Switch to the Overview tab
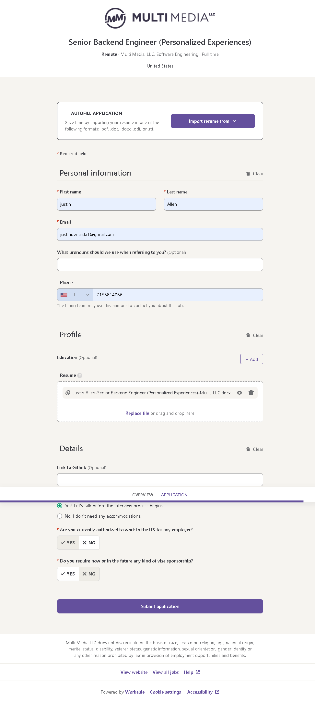The width and height of the screenshot is (315, 703). point(143,495)
